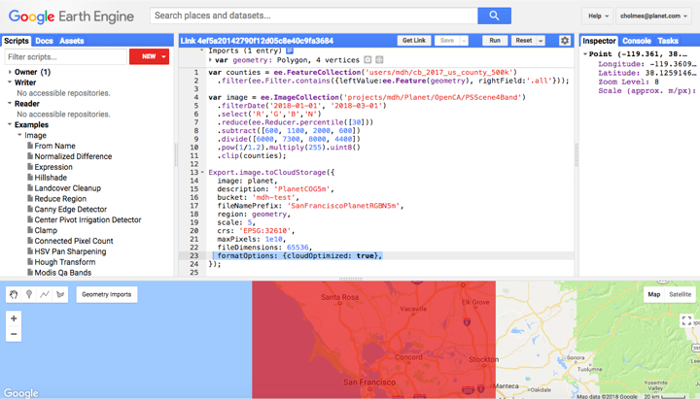Toggle fullscreen map view

coord(686,320)
